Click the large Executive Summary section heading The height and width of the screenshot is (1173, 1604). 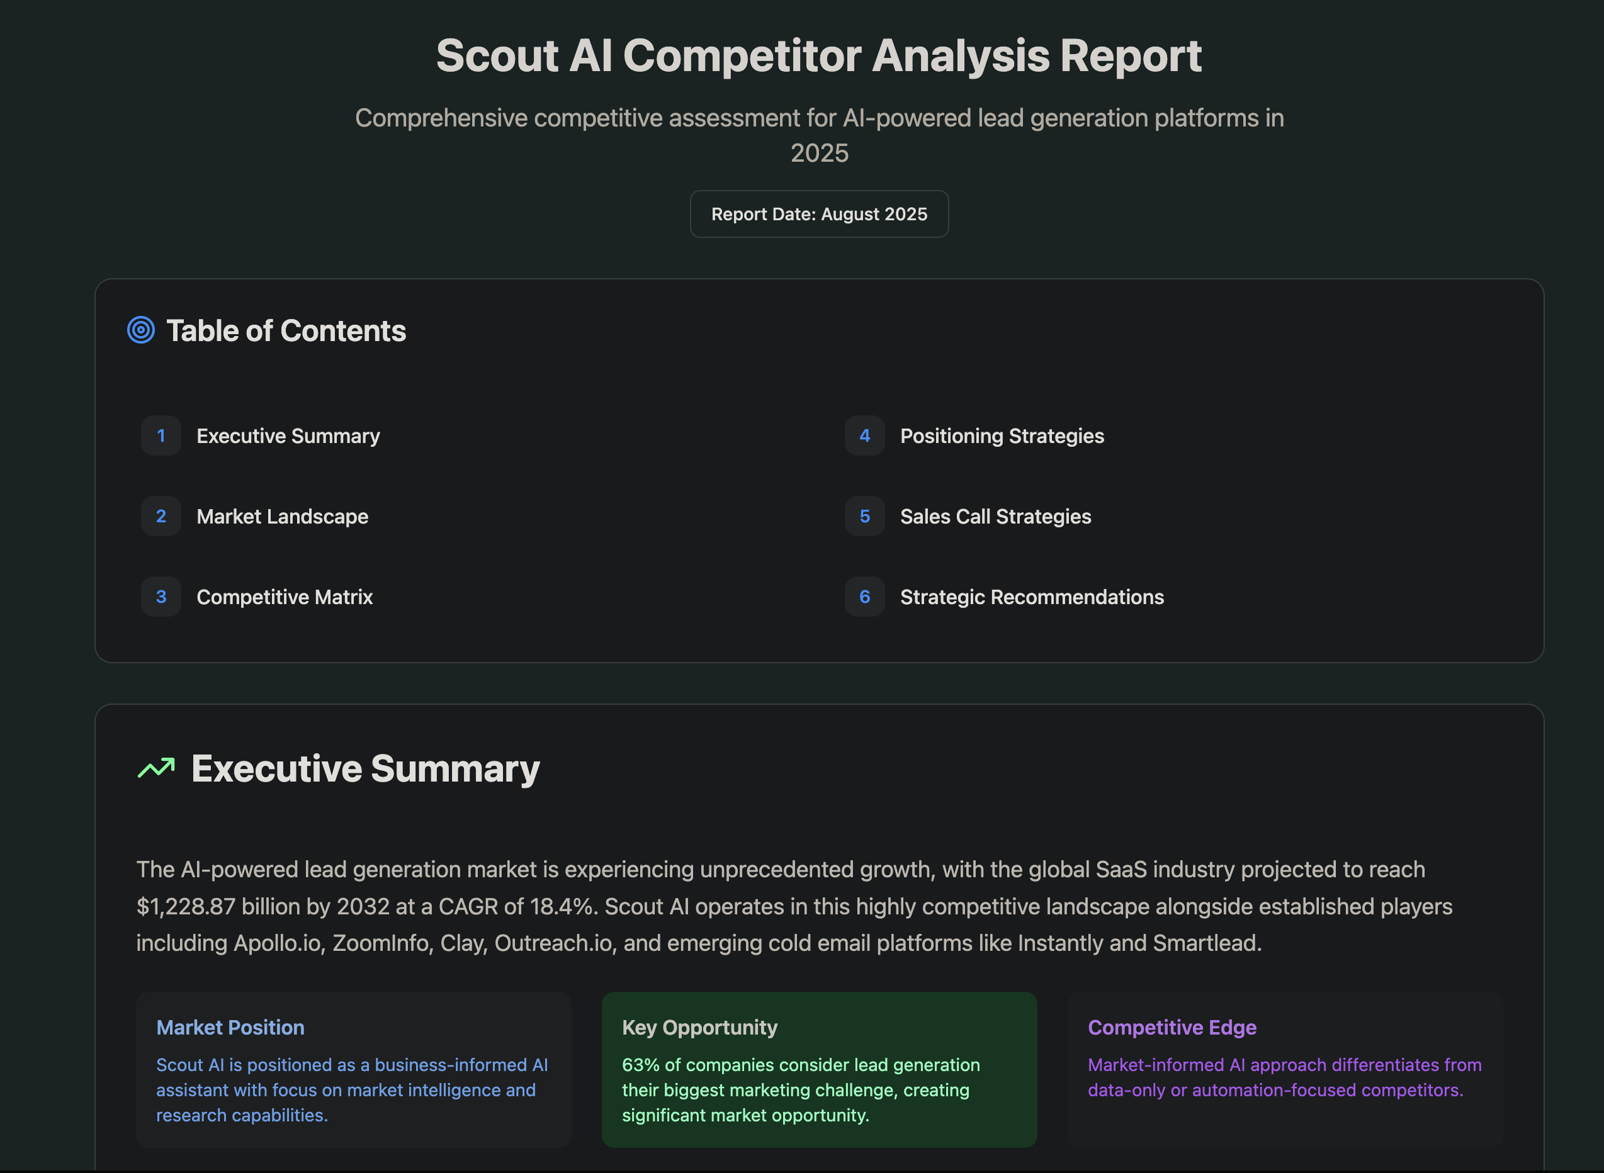366,769
